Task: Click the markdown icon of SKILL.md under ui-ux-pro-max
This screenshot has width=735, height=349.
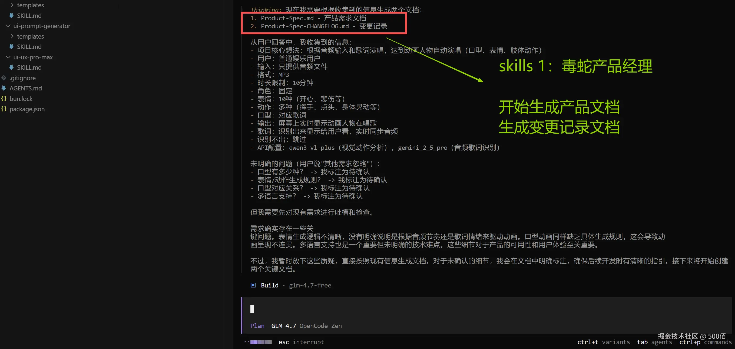Action: pos(11,67)
